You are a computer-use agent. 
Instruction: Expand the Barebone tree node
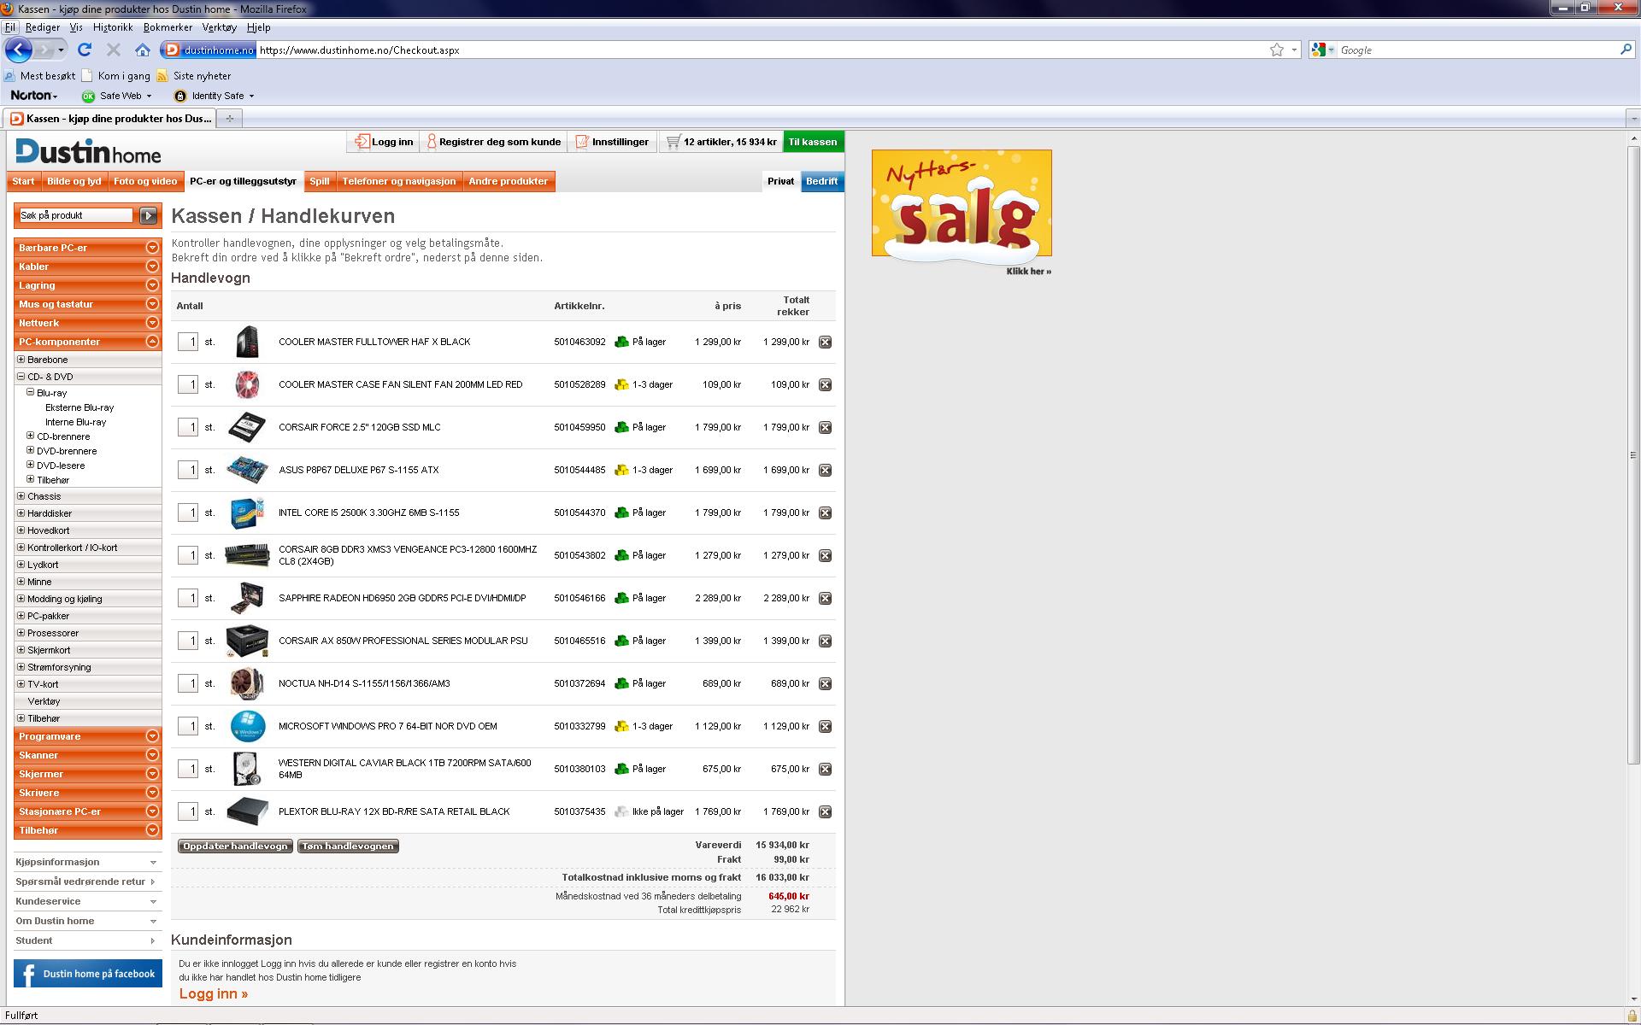coord(21,360)
